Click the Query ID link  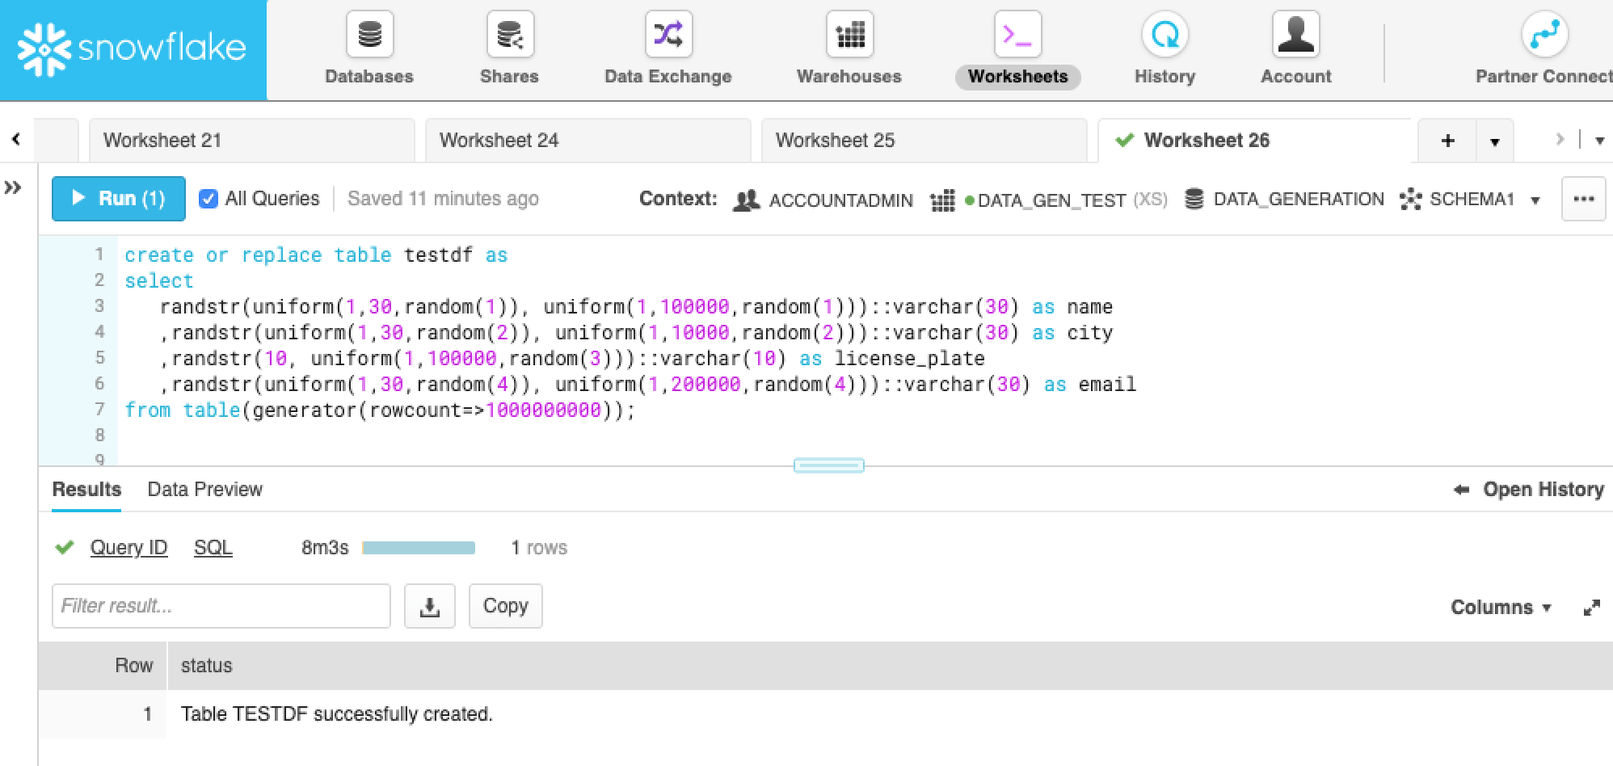tap(128, 548)
